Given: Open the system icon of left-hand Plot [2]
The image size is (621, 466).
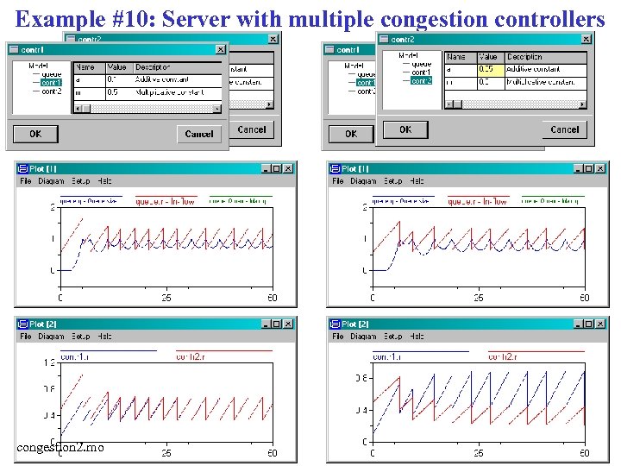Looking at the screenshot, I should [x=22, y=324].
